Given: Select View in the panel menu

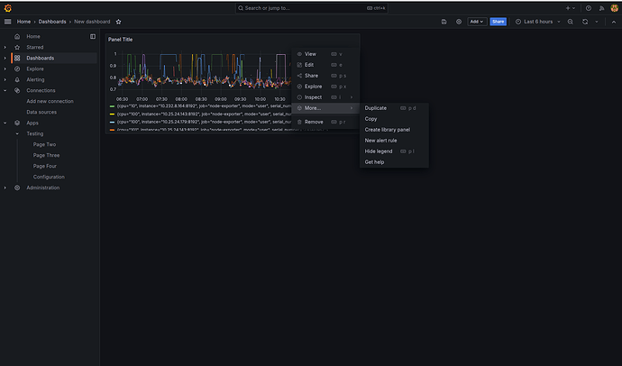Looking at the screenshot, I should [x=325, y=54].
